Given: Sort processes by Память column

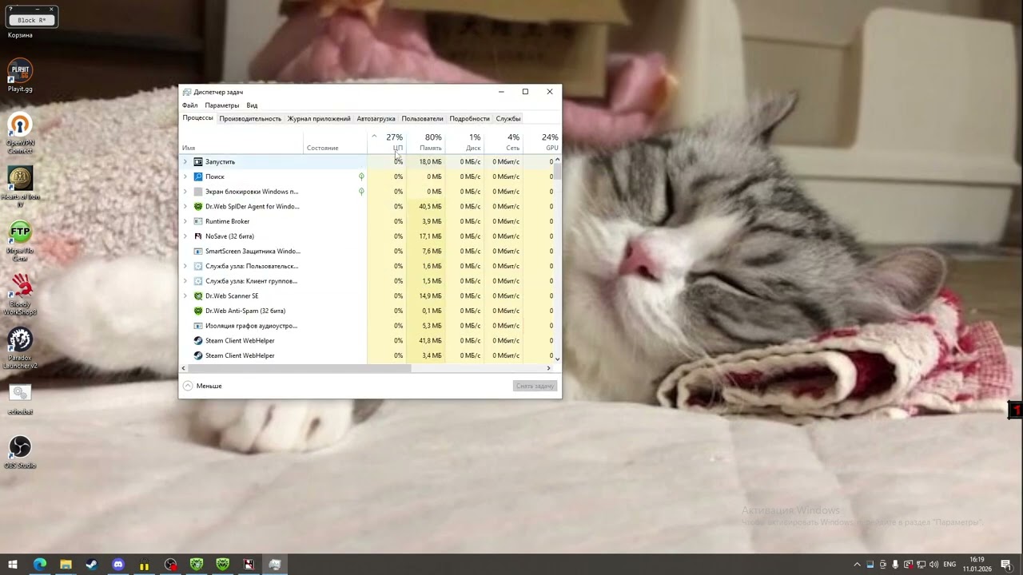Looking at the screenshot, I should point(426,142).
